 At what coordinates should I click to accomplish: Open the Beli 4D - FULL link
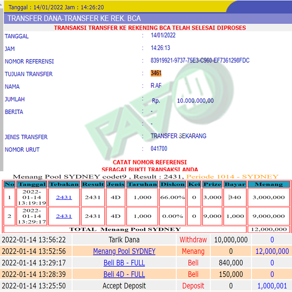tap(124, 274)
